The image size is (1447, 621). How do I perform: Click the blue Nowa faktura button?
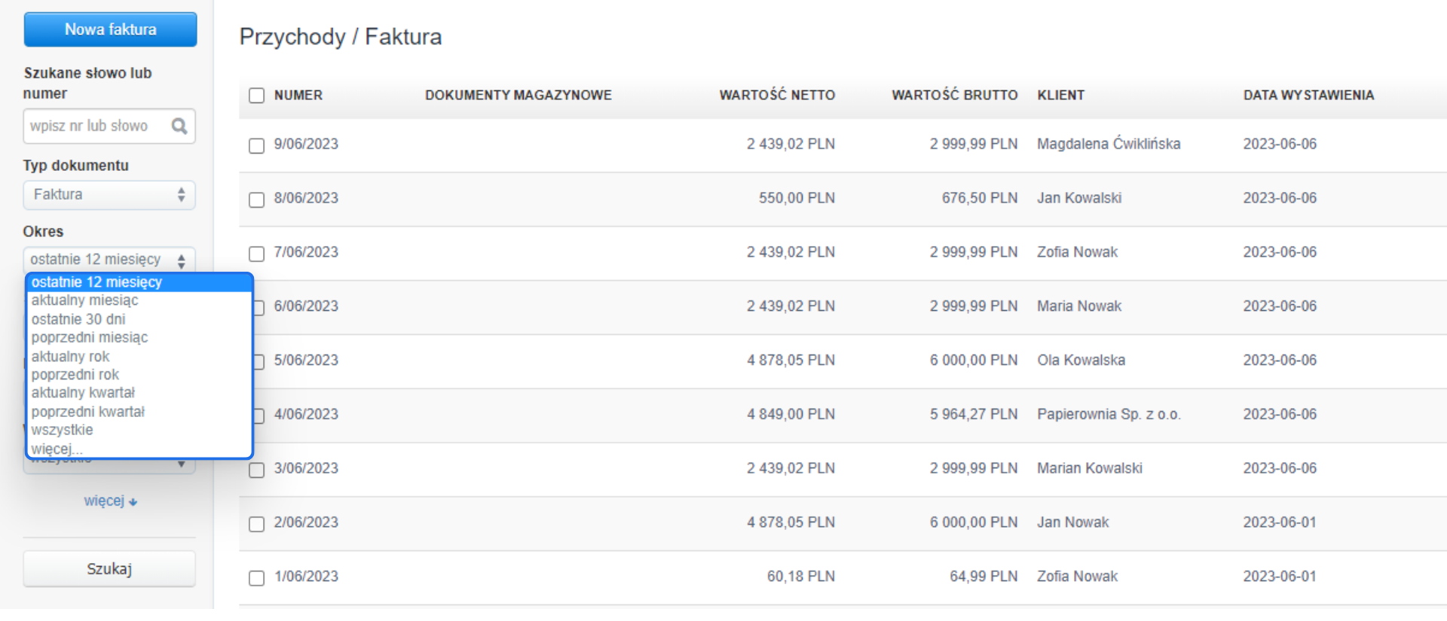[x=110, y=29]
